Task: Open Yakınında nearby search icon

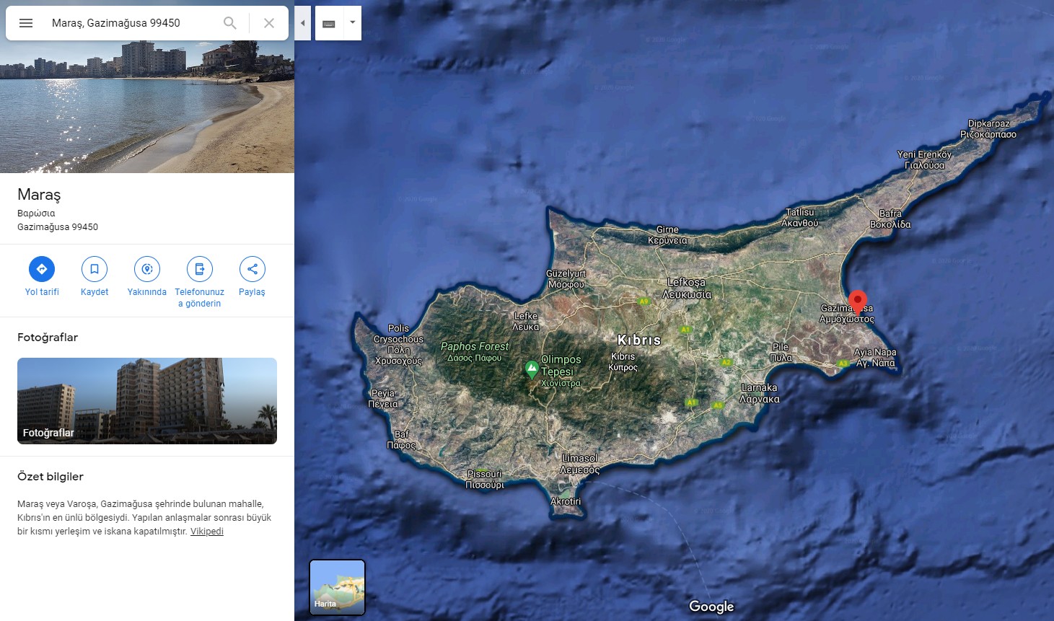Action: click(x=147, y=269)
